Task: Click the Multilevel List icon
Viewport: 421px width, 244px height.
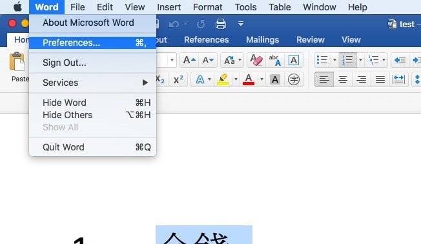Action: [374, 60]
